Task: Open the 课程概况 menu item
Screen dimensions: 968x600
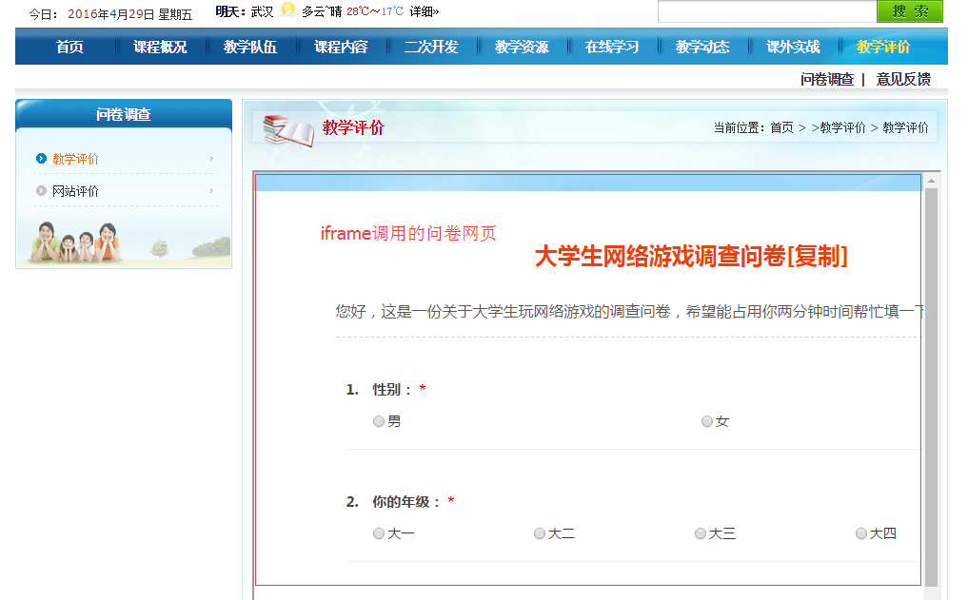Action: point(160,47)
